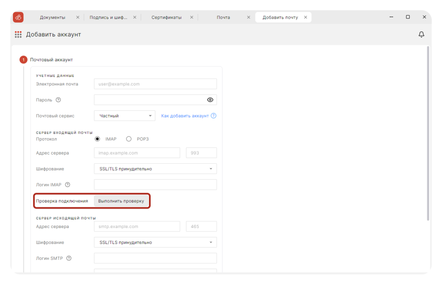Open the app grid menu icon
Screen dimensions: 442x285
pos(18,35)
